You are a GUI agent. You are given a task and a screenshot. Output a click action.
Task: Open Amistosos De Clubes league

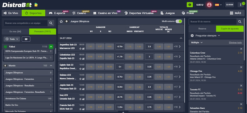click(28, 99)
